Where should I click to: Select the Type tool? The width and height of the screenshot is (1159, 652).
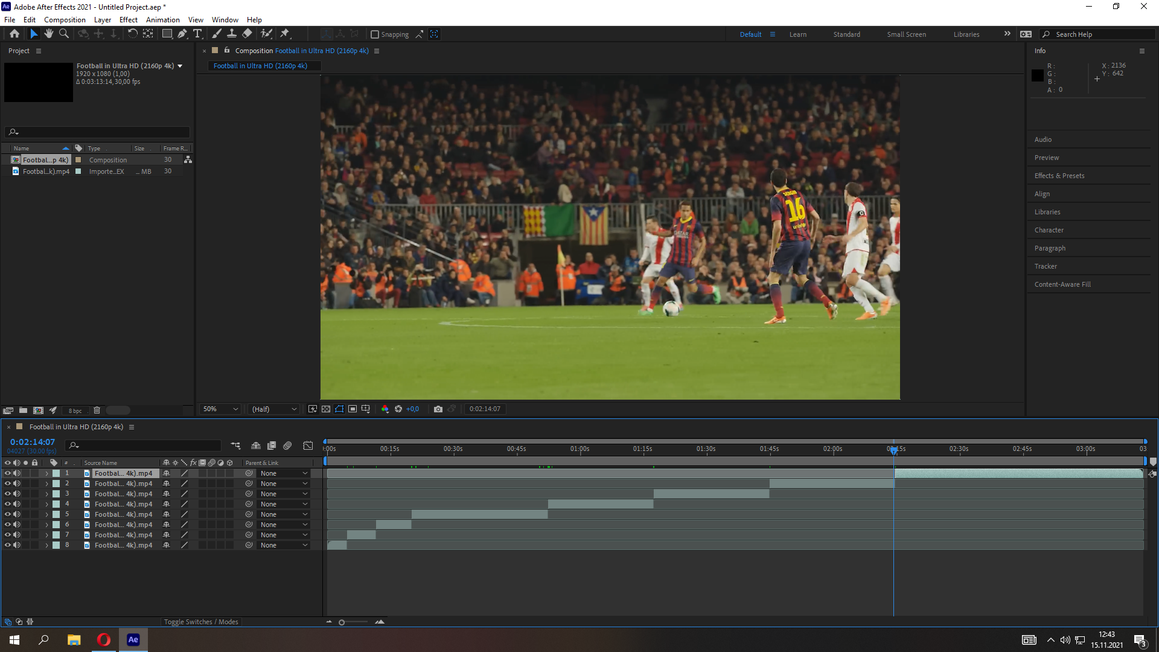197,34
